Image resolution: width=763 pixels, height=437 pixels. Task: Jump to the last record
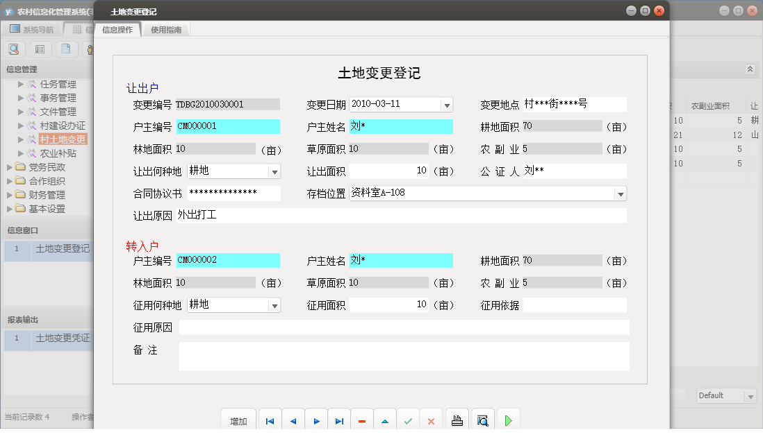339,421
